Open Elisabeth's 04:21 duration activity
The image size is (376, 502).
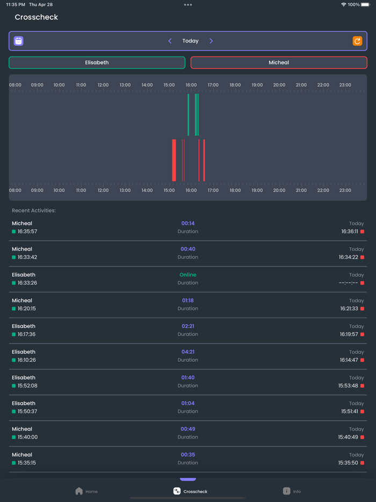[x=188, y=356]
